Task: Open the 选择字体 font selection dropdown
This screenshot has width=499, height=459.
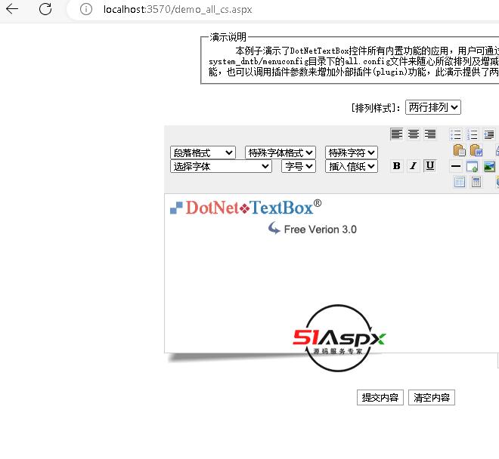Action: point(221,166)
